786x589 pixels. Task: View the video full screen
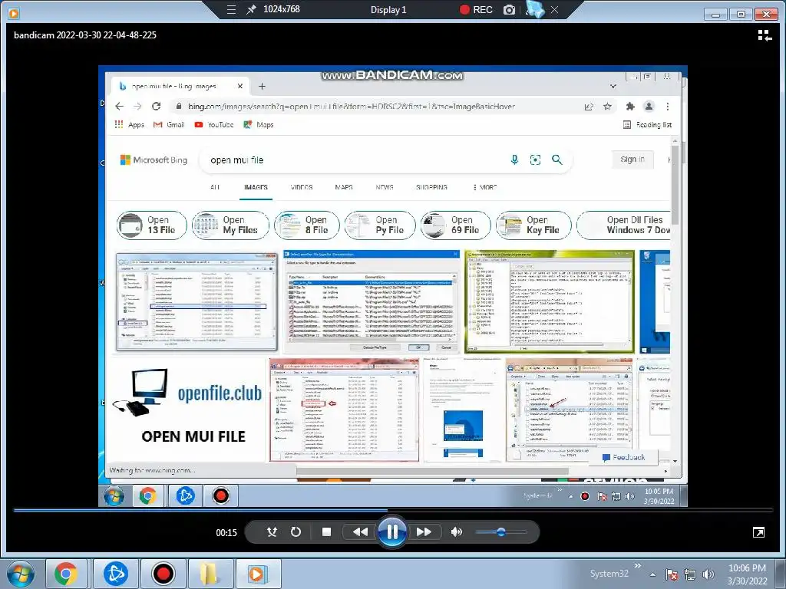click(x=759, y=532)
